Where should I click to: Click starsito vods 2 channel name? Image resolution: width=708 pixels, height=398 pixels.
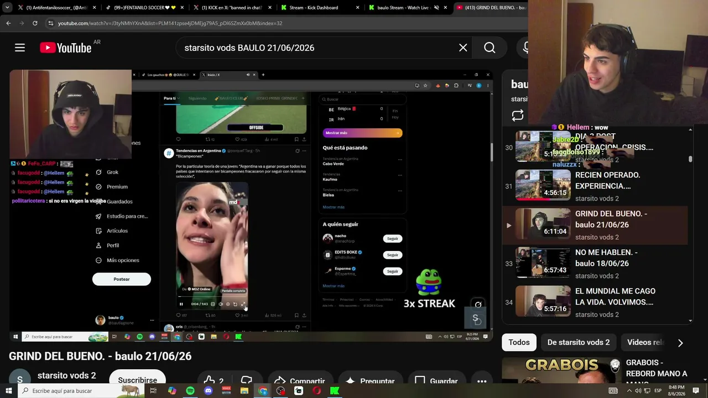[66, 376]
